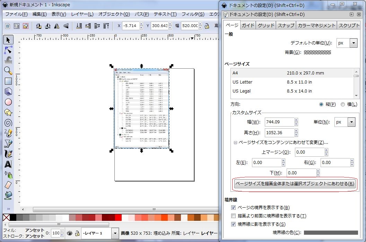Screen dimensions: 366x242
Task: Switch to グリッド tab
Action: point(266,25)
